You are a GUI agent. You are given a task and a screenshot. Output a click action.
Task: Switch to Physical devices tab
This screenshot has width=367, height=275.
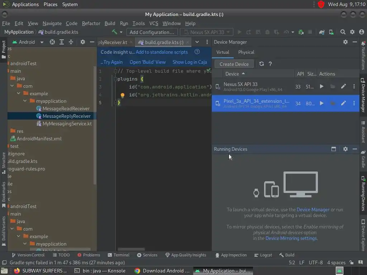pos(246,52)
